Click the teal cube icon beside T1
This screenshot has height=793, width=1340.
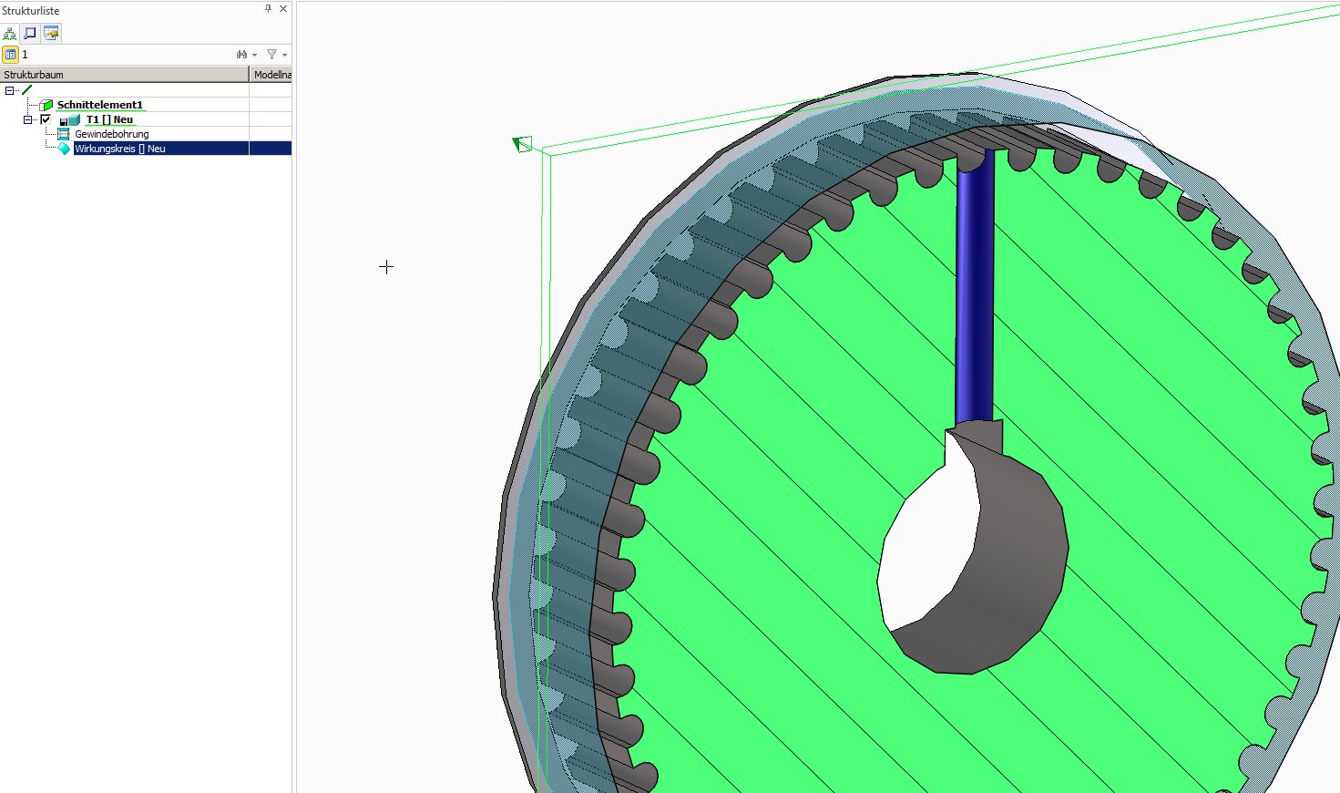coord(74,119)
